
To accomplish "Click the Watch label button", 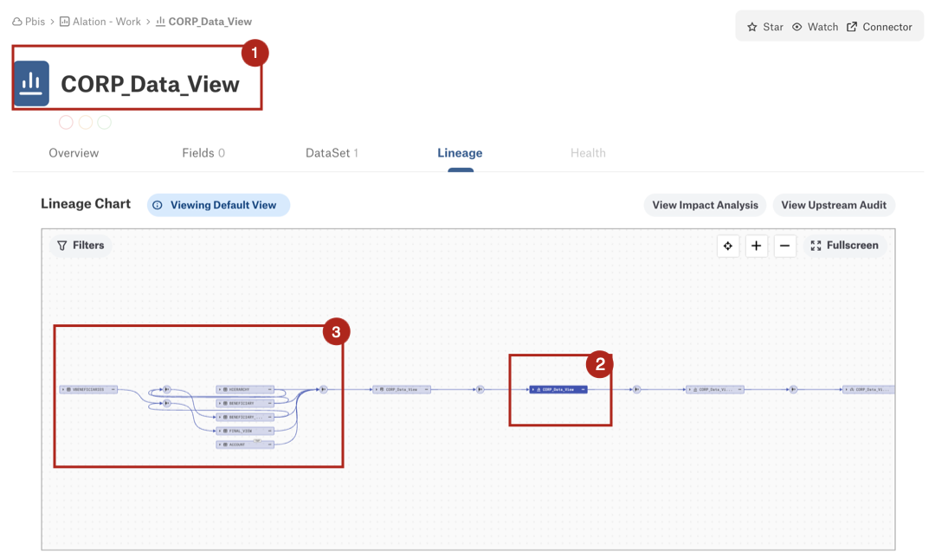I will click(823, 27).
